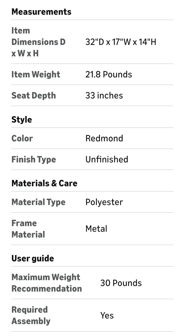This screenshot has width=182, height=336.
Task: Select the Item Dimensions D x W x H label
Action: coord(38,42)
